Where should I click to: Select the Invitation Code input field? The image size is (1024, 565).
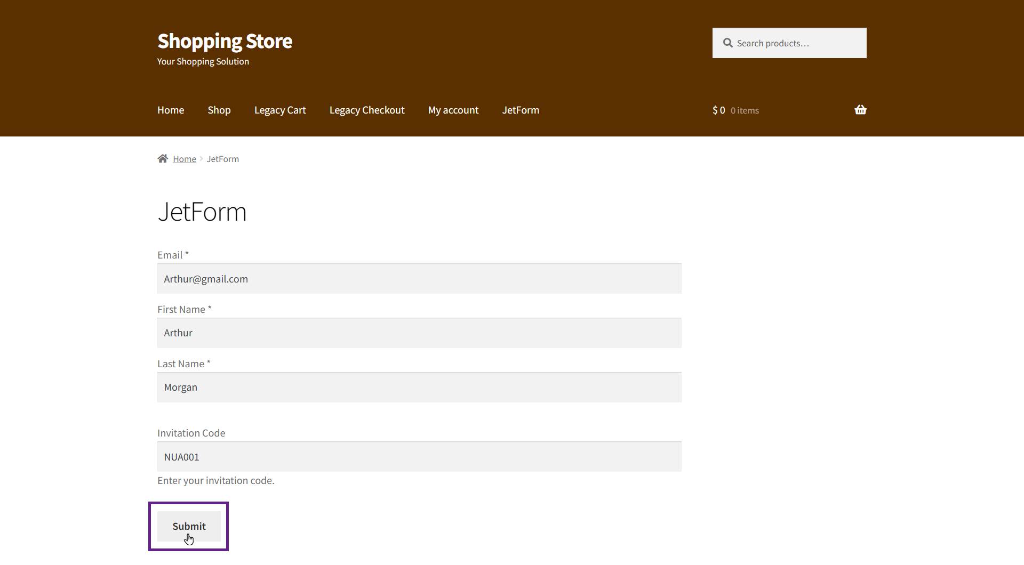click(x=419, y=457)
